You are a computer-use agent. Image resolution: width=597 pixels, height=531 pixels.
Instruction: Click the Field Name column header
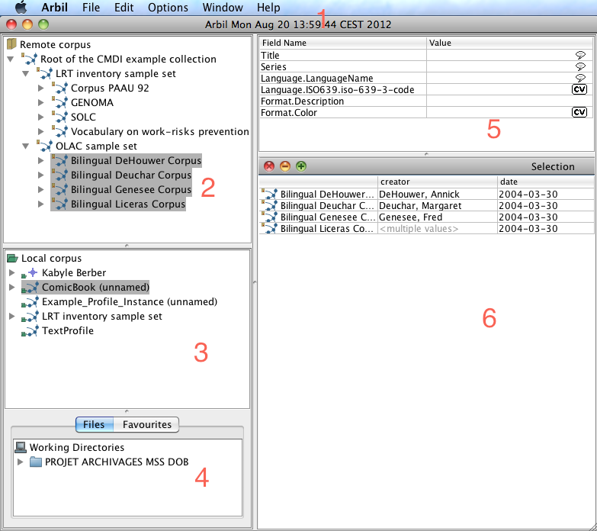(x=342, y=43)
